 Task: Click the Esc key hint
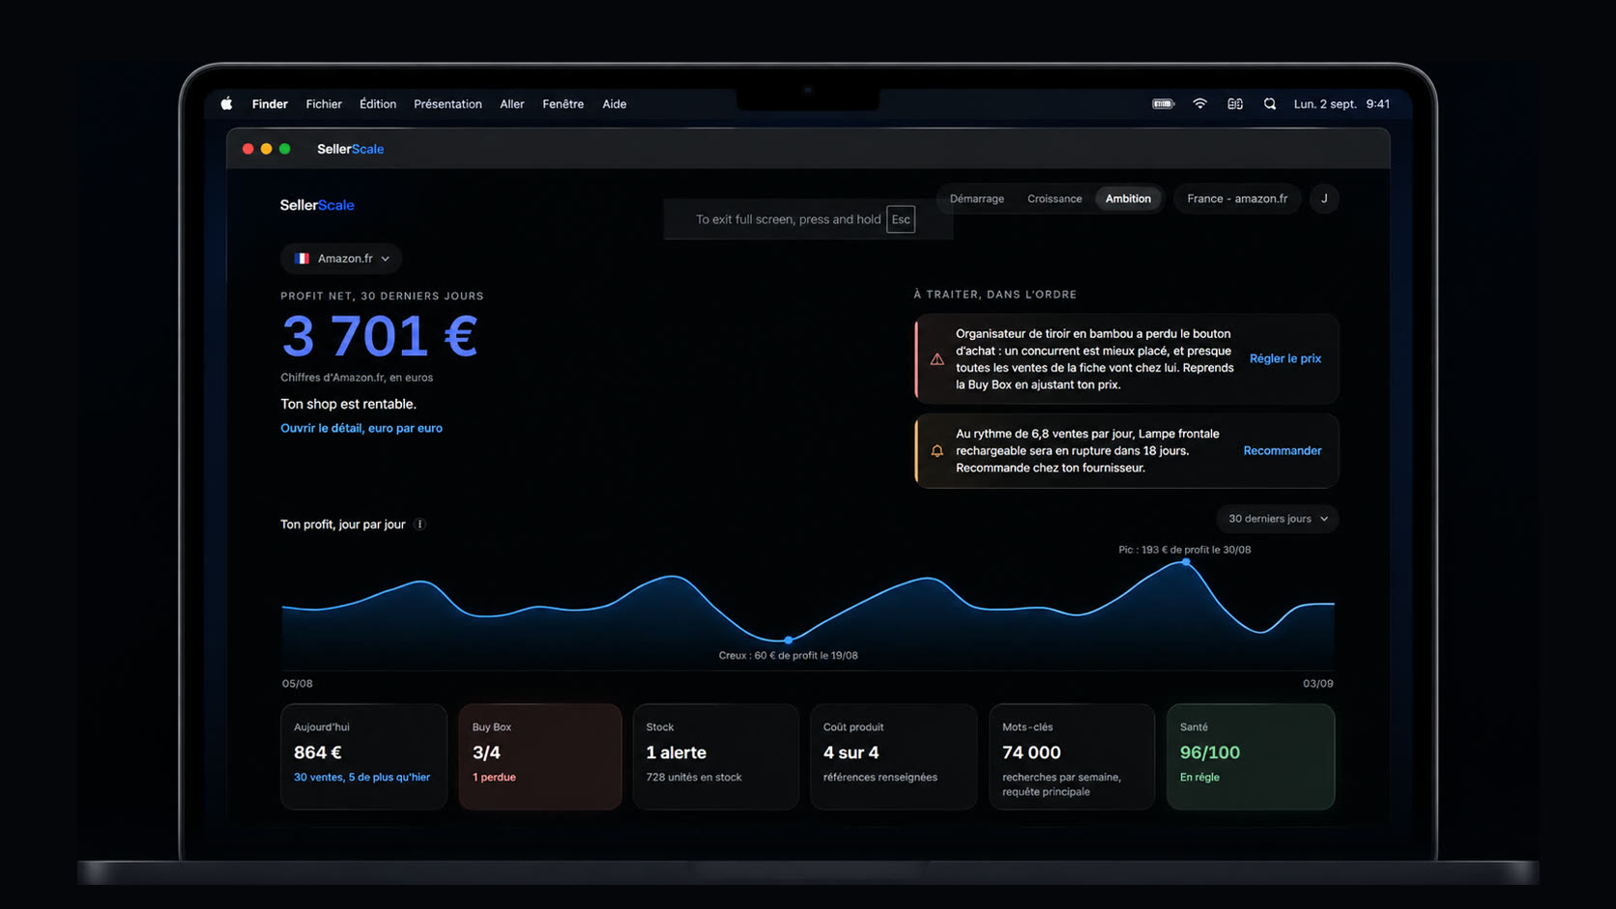coord(901,219)
